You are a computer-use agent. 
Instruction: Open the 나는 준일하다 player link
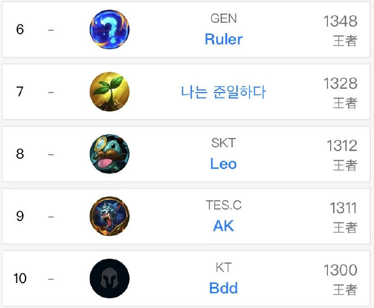coord(223,92)
